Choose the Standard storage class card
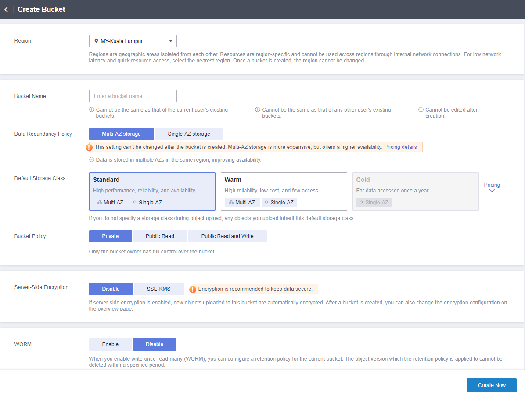Screen dimensions: 525x398 [152, 192]
